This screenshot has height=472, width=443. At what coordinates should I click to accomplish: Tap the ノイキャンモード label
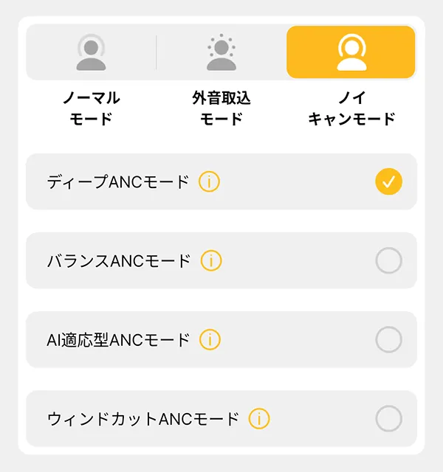(x=351, y=108)
